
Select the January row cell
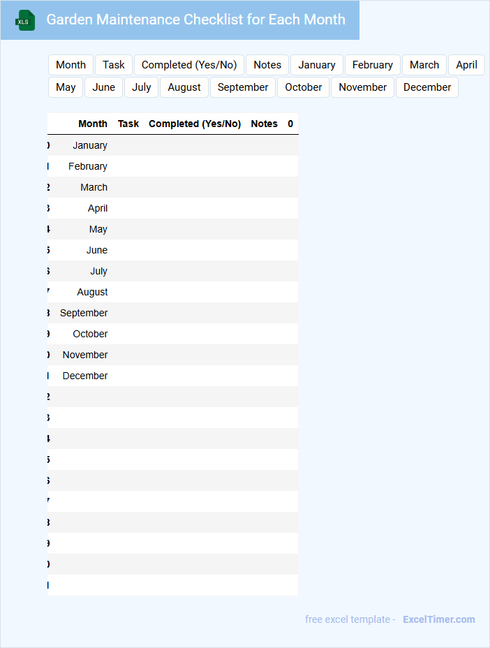[x=90, y=145]
